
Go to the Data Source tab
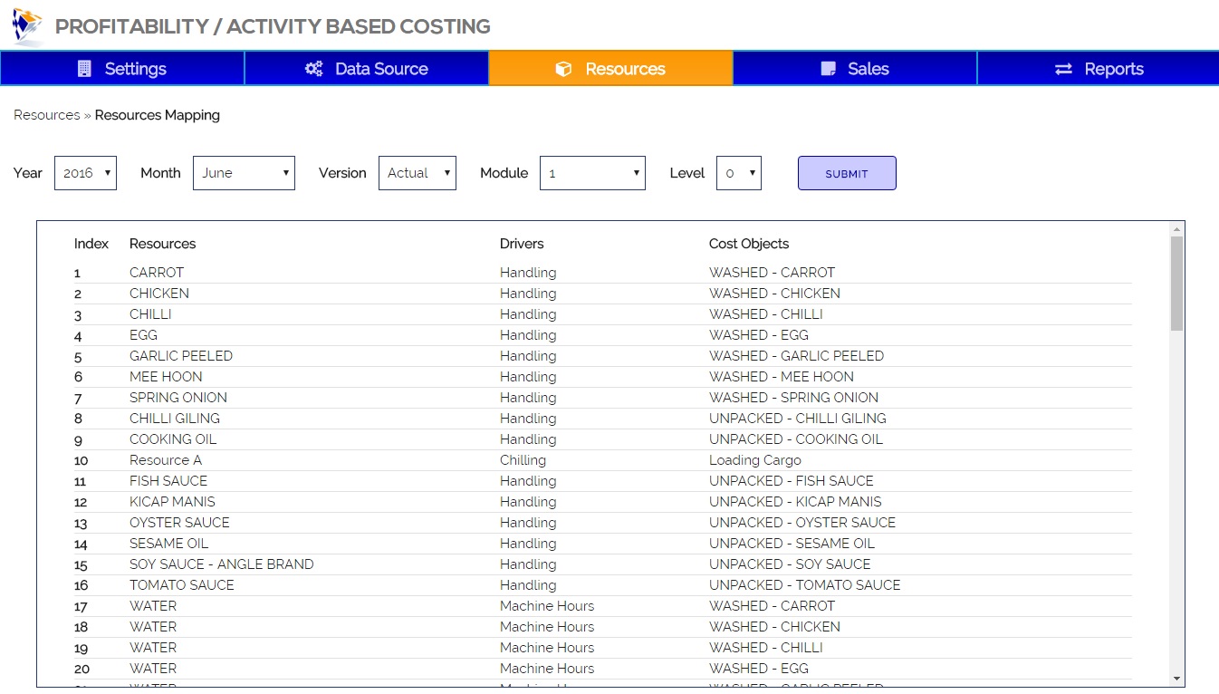367,69
